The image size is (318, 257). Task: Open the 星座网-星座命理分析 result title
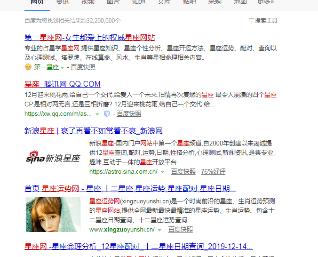tap(138, 247)
